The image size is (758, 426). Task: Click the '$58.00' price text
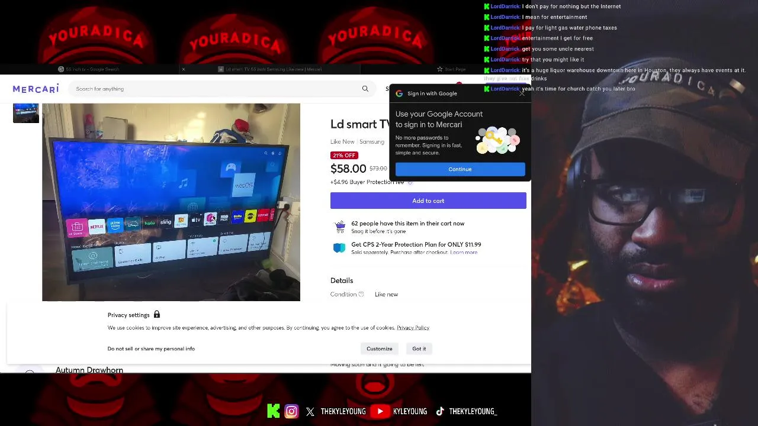tap(348, 169)
